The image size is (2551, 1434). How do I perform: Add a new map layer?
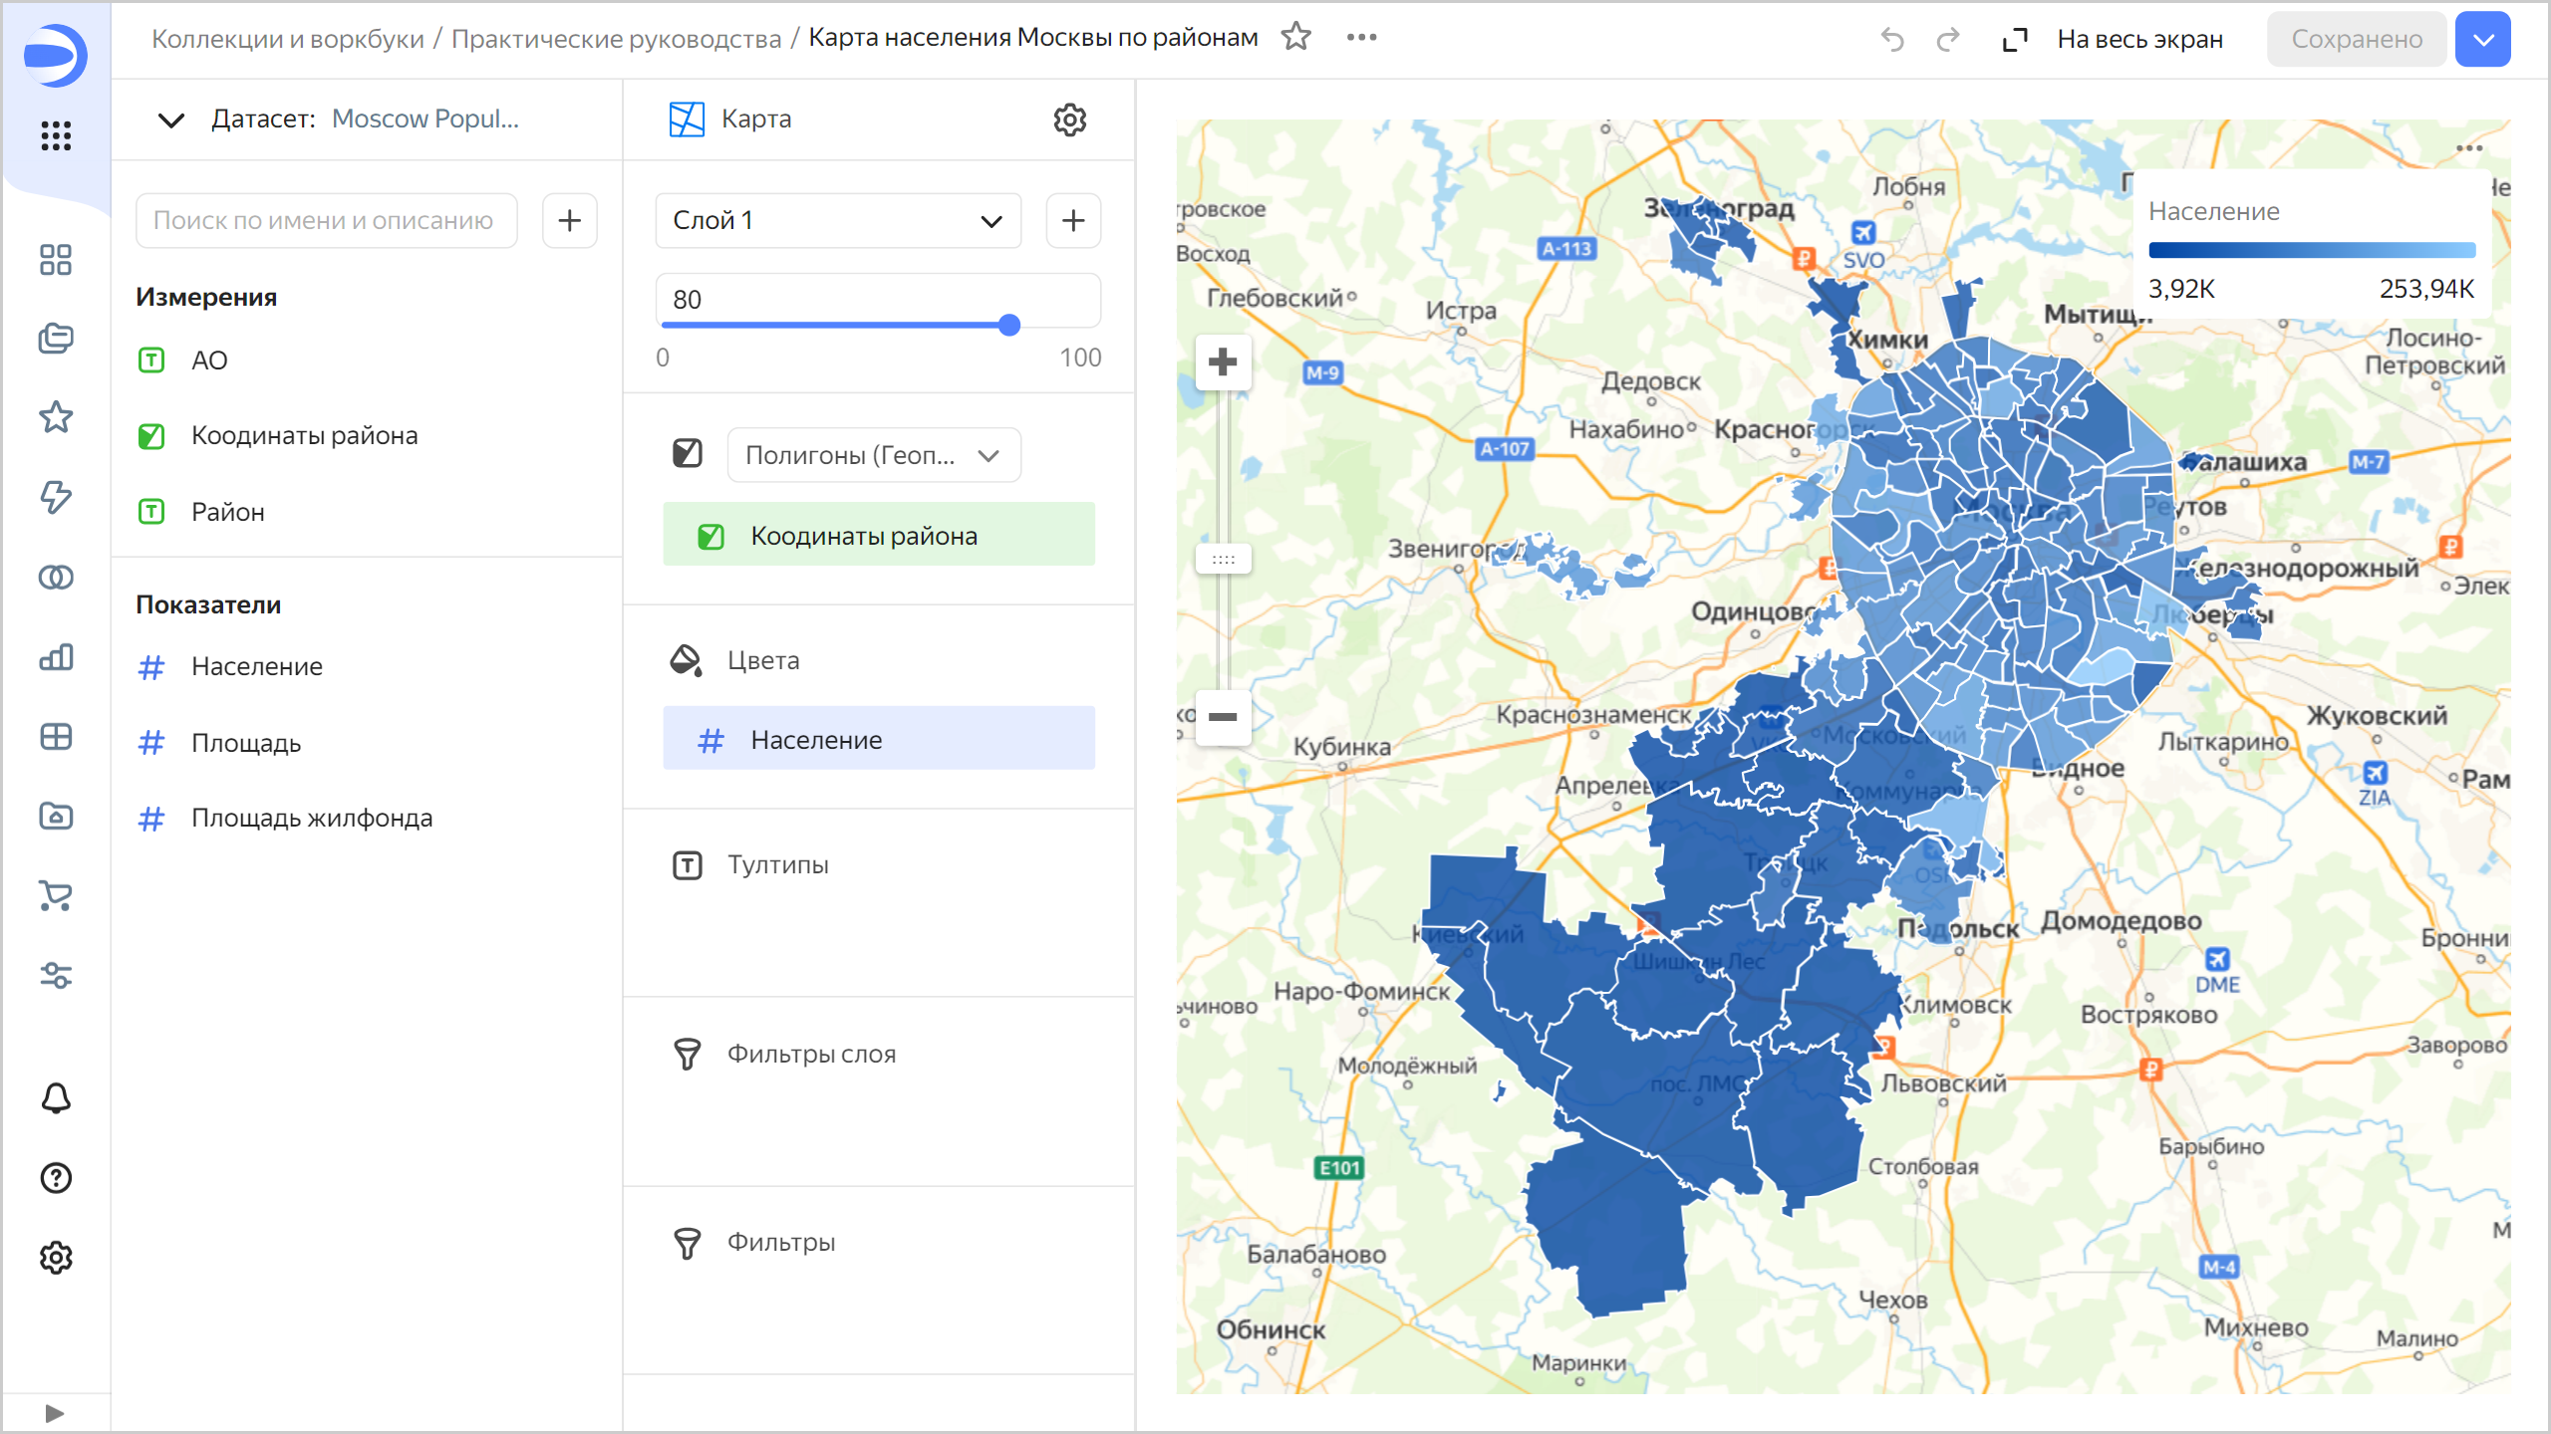1073,220
